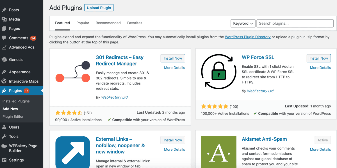337x168 pixels.
Task: Open the Keyword search type dropdown
Action: (243, 23)
